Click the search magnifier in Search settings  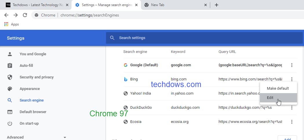(x=112, y=38)
